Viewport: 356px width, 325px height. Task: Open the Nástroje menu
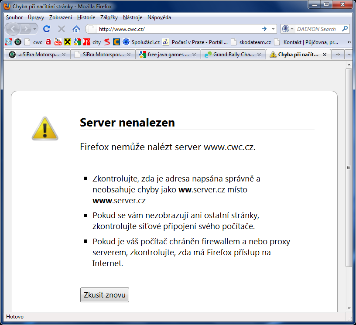tap(133, 17)
